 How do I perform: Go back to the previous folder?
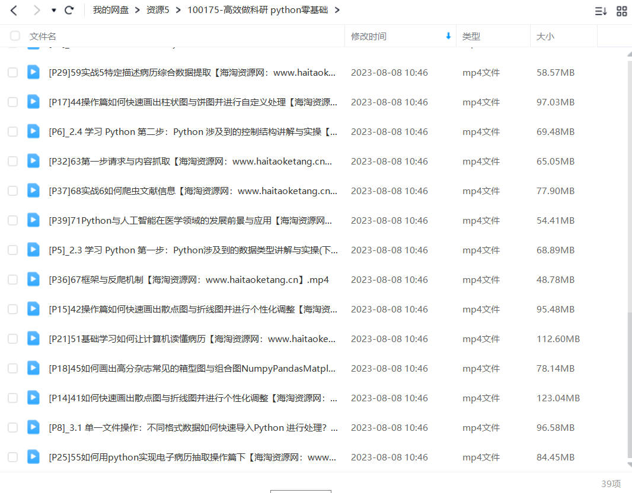click(14, 10)
